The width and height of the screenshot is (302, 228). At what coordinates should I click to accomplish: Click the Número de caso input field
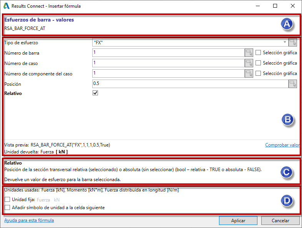(168, 63)
